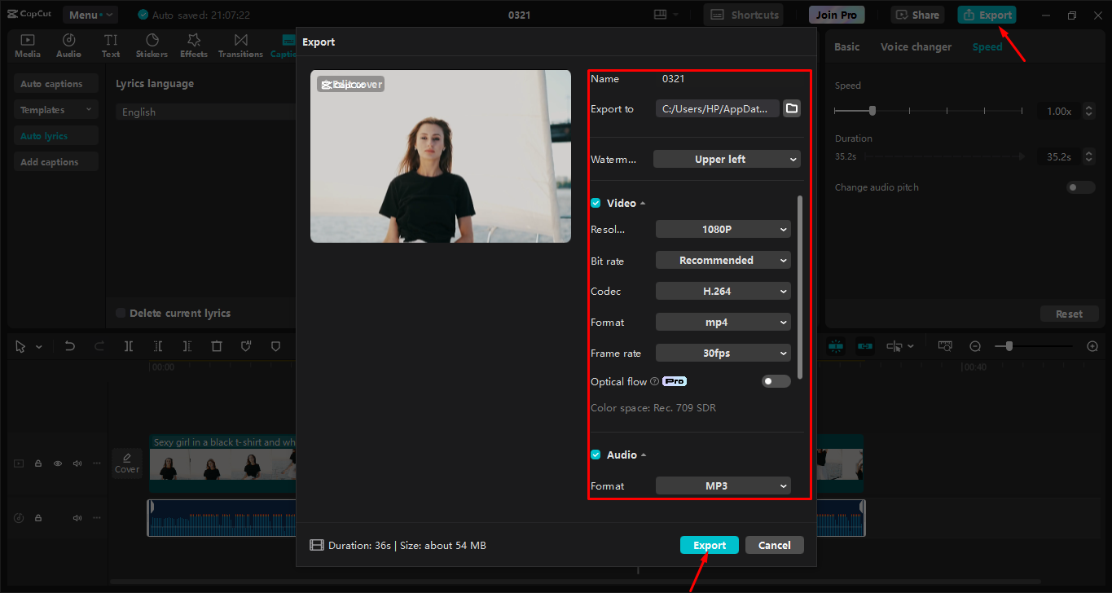Screen dimensions: 1112x593
Task: Click the Cover thumbnail on the video track
Action: click(x=127, y=463)
